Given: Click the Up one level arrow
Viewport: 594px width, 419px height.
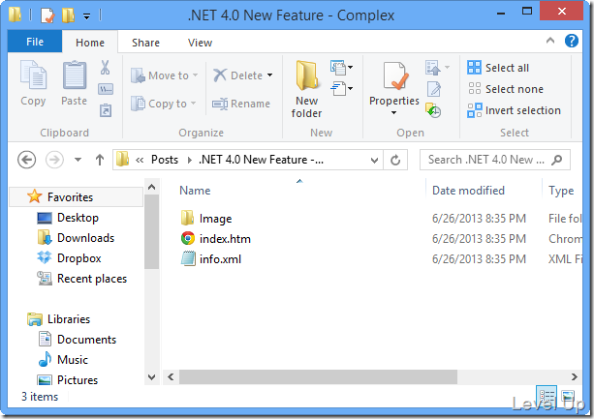Looking at the screenshot, I should point(100,160).
